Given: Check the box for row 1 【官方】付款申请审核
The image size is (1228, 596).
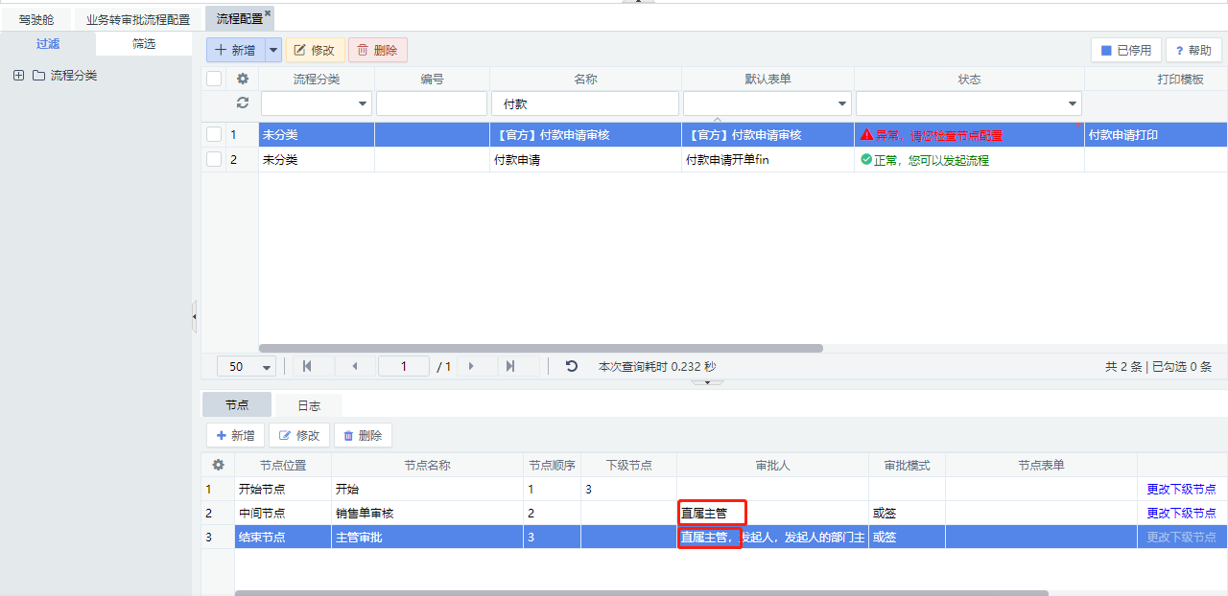Looking at the screenshot, I should [x=214, y=135].
